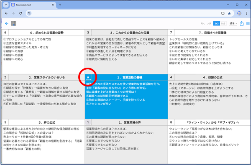Select the cell number 6 box
The width and height of the screenshot is (251, 165).
click(5, 33)
